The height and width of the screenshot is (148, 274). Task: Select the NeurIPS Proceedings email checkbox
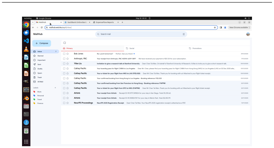64,103
